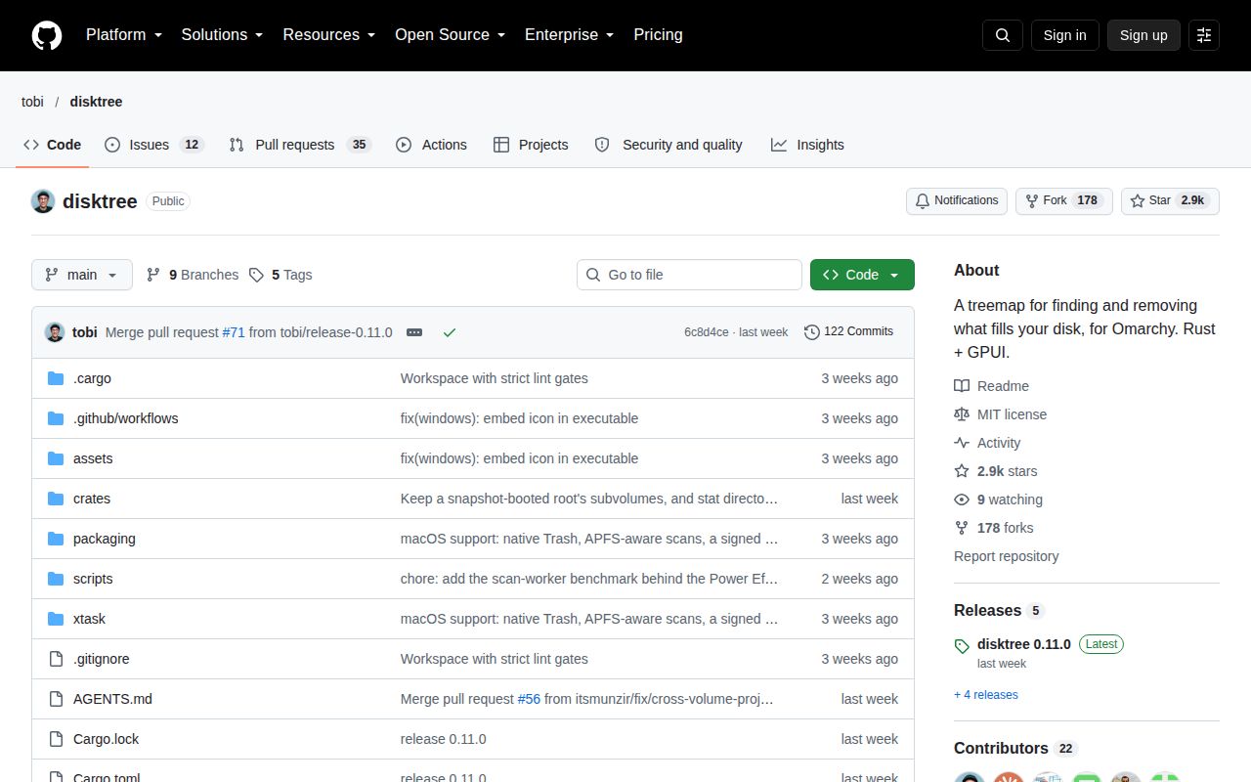Click the file icon next to Cargo.lock
This screenshot has height=782, width=1251.
coord(56,739)
